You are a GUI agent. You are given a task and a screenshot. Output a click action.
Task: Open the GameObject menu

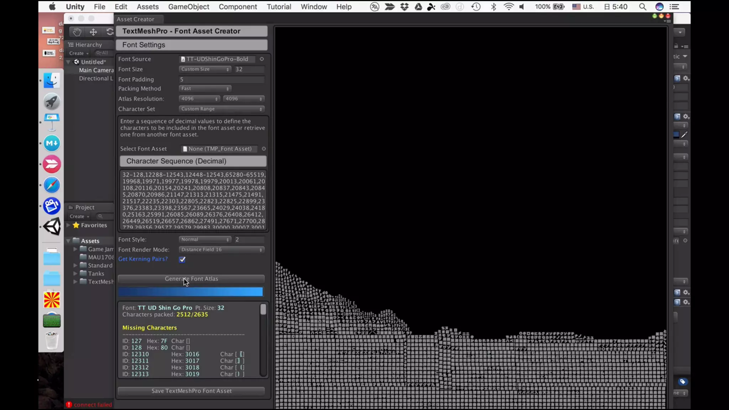point(189,7)
